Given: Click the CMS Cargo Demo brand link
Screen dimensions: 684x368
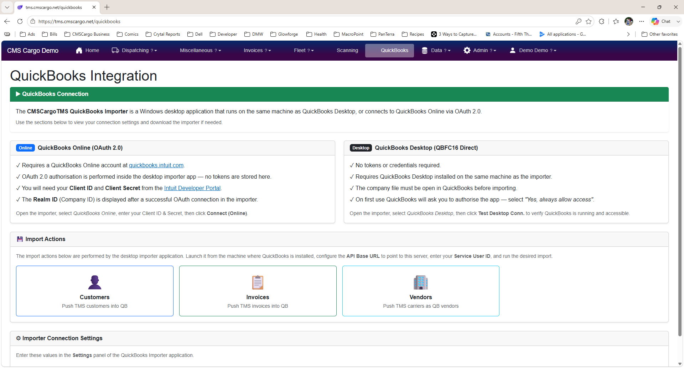Looking at the screenshot, I should (33, 51).
